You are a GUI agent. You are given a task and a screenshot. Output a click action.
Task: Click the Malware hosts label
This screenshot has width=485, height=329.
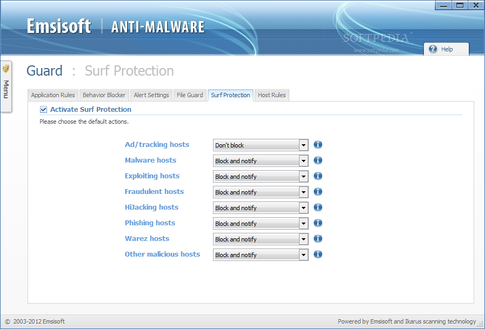[x=150, y=160]
